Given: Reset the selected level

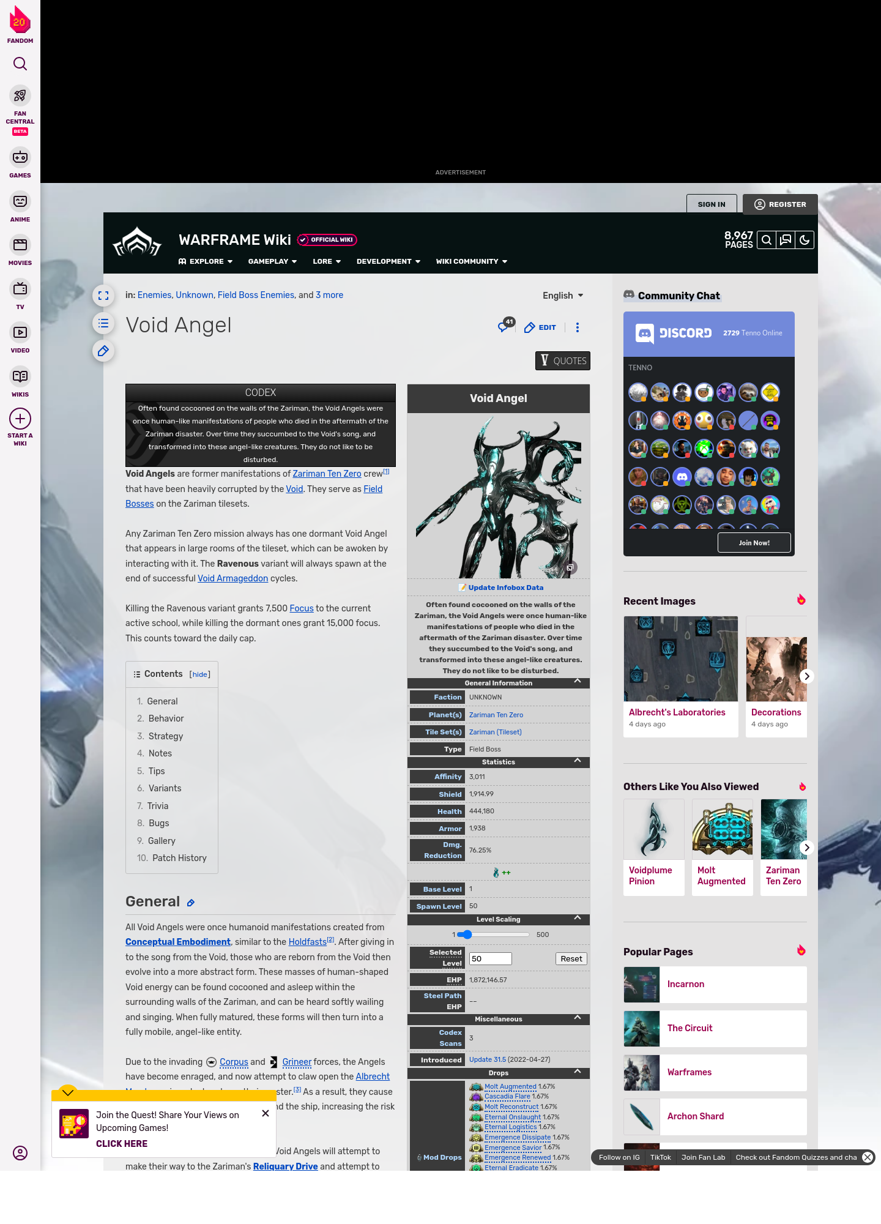Looking at the screenshot, I should pyautogui.click(x=571, y=959).
